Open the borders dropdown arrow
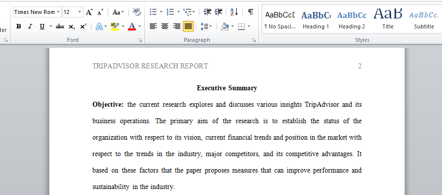The height and width of the screenshot is (195, 442). 249,26
